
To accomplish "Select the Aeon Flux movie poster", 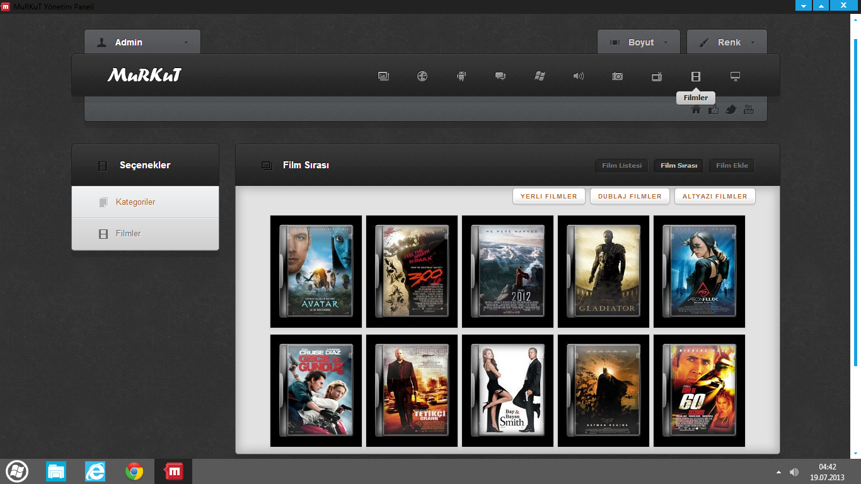I will coord(699,272).
